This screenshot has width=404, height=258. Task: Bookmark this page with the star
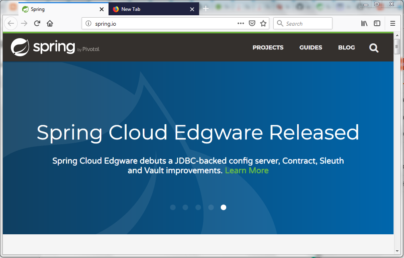coord(263,23)
